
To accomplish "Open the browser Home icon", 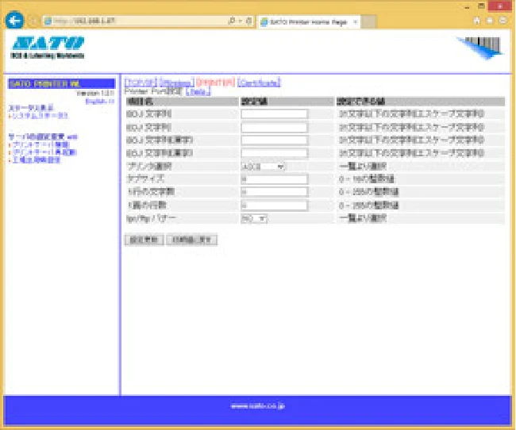I will coord(476,21).
